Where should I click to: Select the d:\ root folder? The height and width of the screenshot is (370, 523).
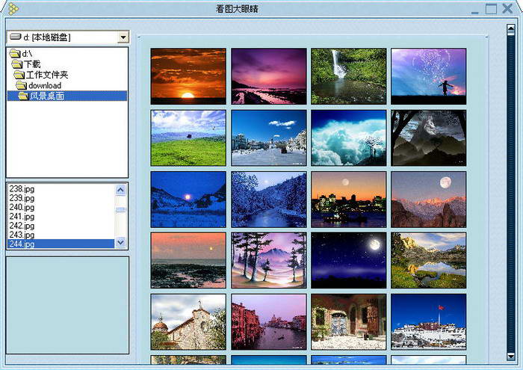point(26,54)
